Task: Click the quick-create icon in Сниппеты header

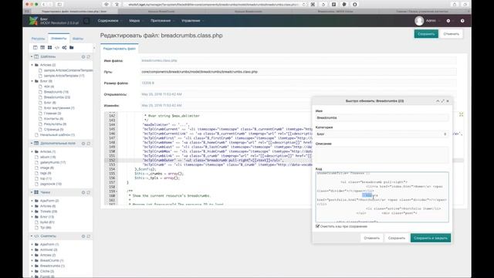Action: pos(89,236)
